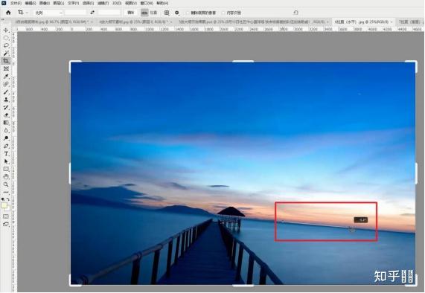Screen dimensions: 425x293
Task: Click the Clear ratio button
Action: click(x=131, y=13)
